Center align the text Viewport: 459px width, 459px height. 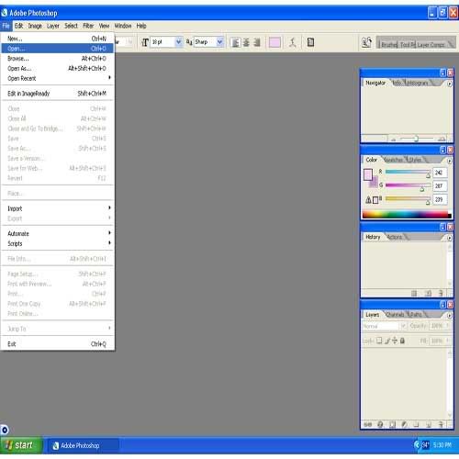tap(246, 42)
